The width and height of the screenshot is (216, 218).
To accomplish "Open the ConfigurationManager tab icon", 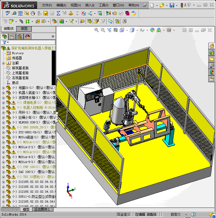I will pyautogui.click(x=20, y=37).
